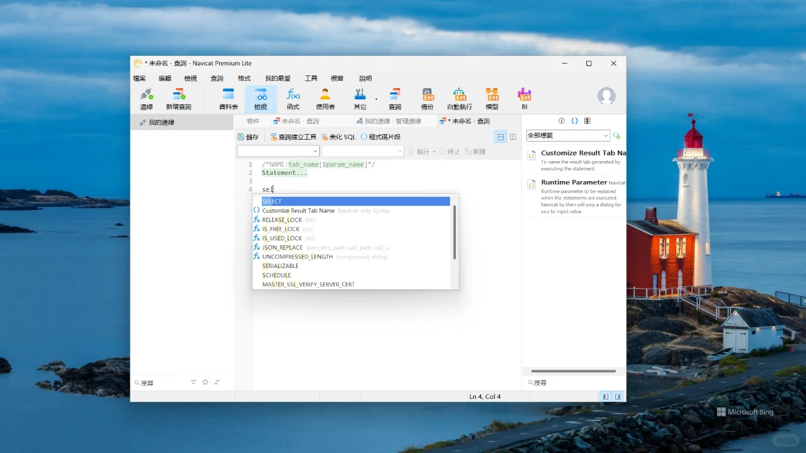Image resolution: width=806 pixels, height=453 pixels.
Task: Click the add snippet icon beside 全部標籤
Action: (x=616, y=135)
